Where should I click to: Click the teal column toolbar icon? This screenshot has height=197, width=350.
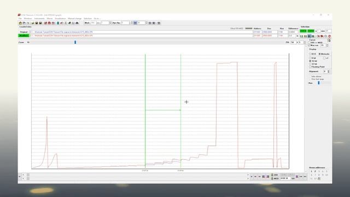[x=58, y=23]
